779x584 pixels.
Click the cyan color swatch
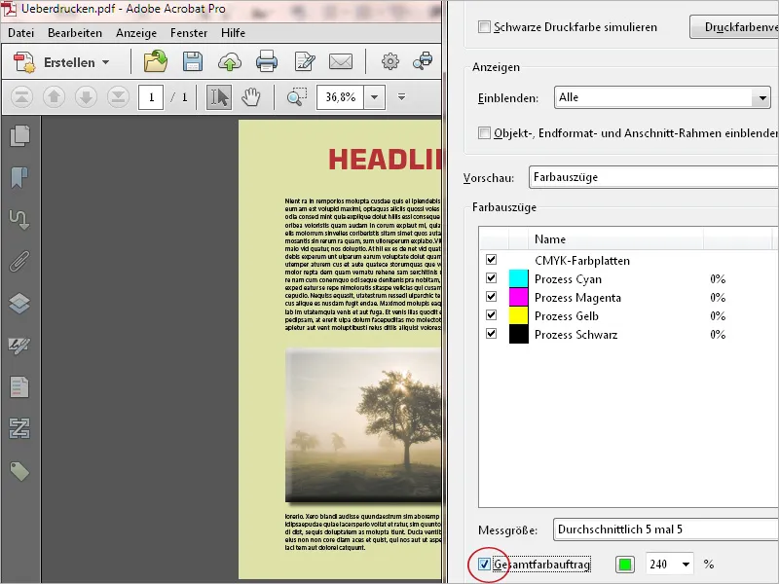point(519,278)
